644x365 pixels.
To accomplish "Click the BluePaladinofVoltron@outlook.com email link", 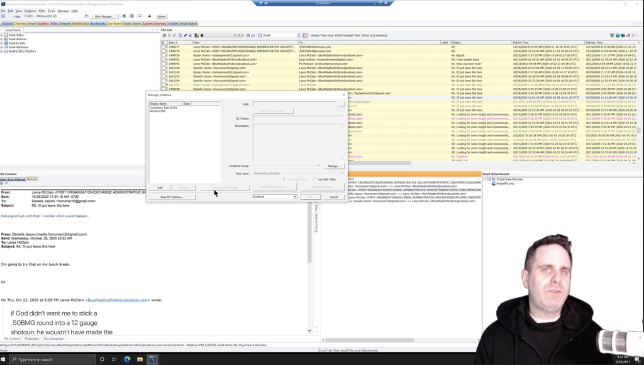I will coord(118,300).
